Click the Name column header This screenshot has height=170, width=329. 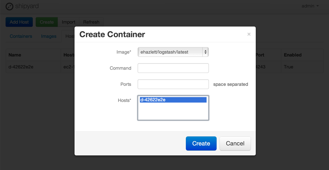coord(15,55)
